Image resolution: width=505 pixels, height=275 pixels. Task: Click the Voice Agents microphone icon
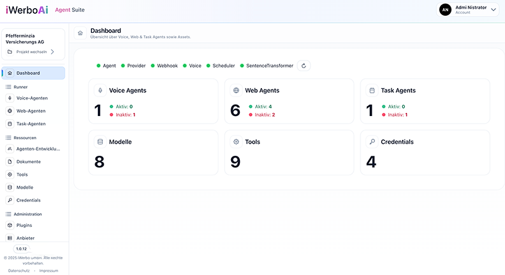(x=99, y=91)
